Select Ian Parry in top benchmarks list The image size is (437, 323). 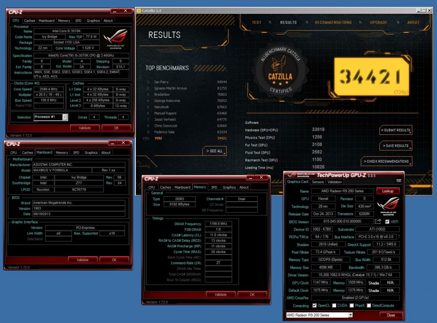pyautogui.click(x=186, y=82)
